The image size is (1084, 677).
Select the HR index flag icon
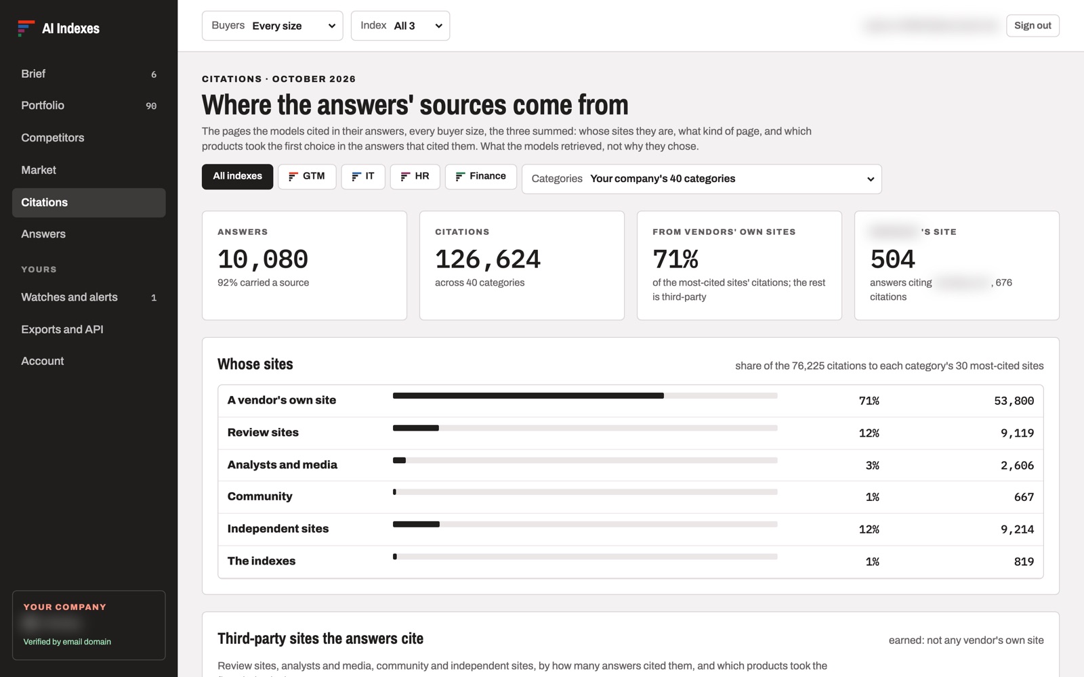[x=405, y=176]
